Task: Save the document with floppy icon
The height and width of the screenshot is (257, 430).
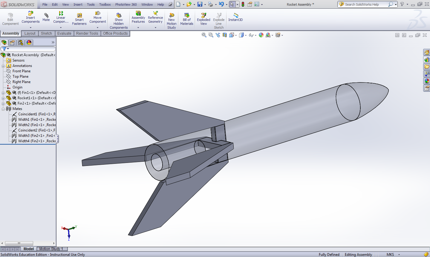Action: click(200, 4)
